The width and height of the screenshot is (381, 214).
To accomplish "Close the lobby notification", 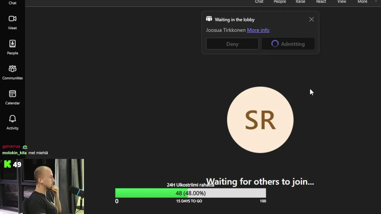I will [x=311, y=19].
